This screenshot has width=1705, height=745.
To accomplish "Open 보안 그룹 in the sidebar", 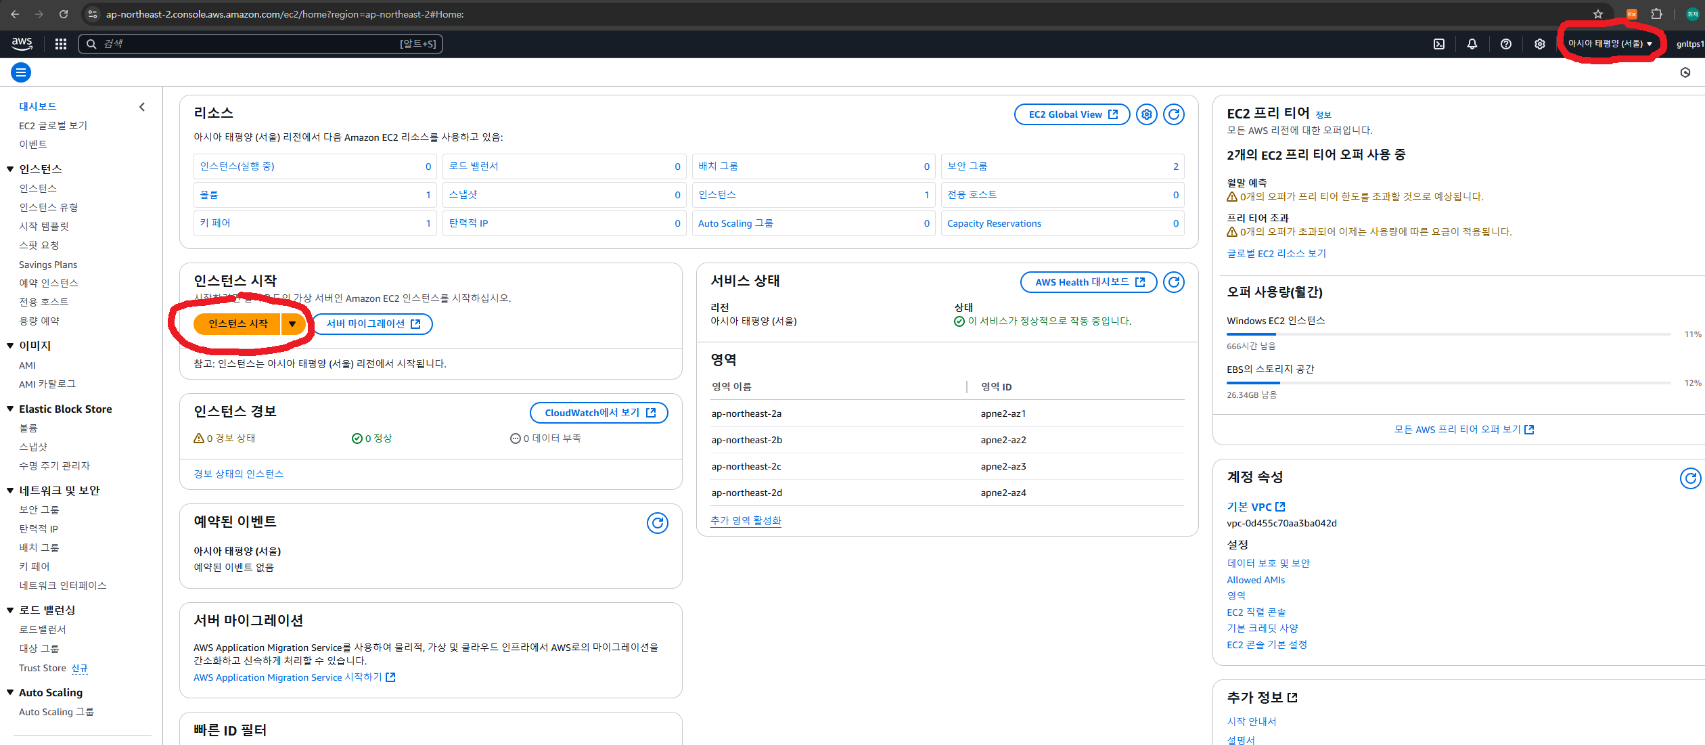I will click(39, 510).
